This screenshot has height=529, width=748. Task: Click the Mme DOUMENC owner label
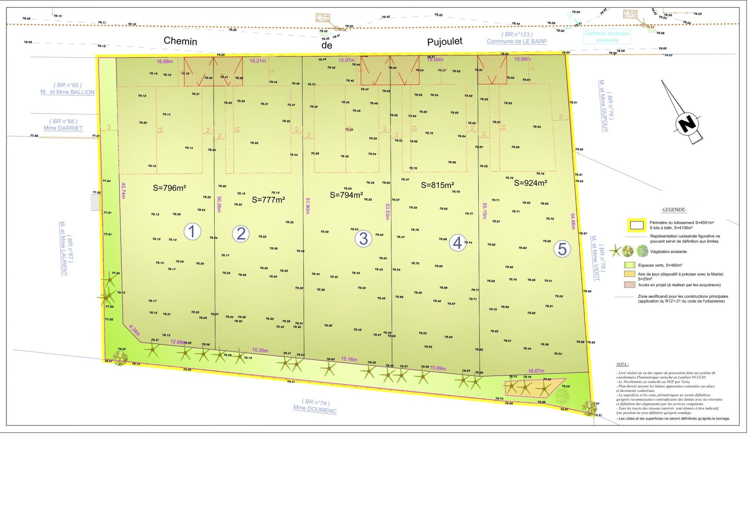pyautogui.click(x=315, y=409)
